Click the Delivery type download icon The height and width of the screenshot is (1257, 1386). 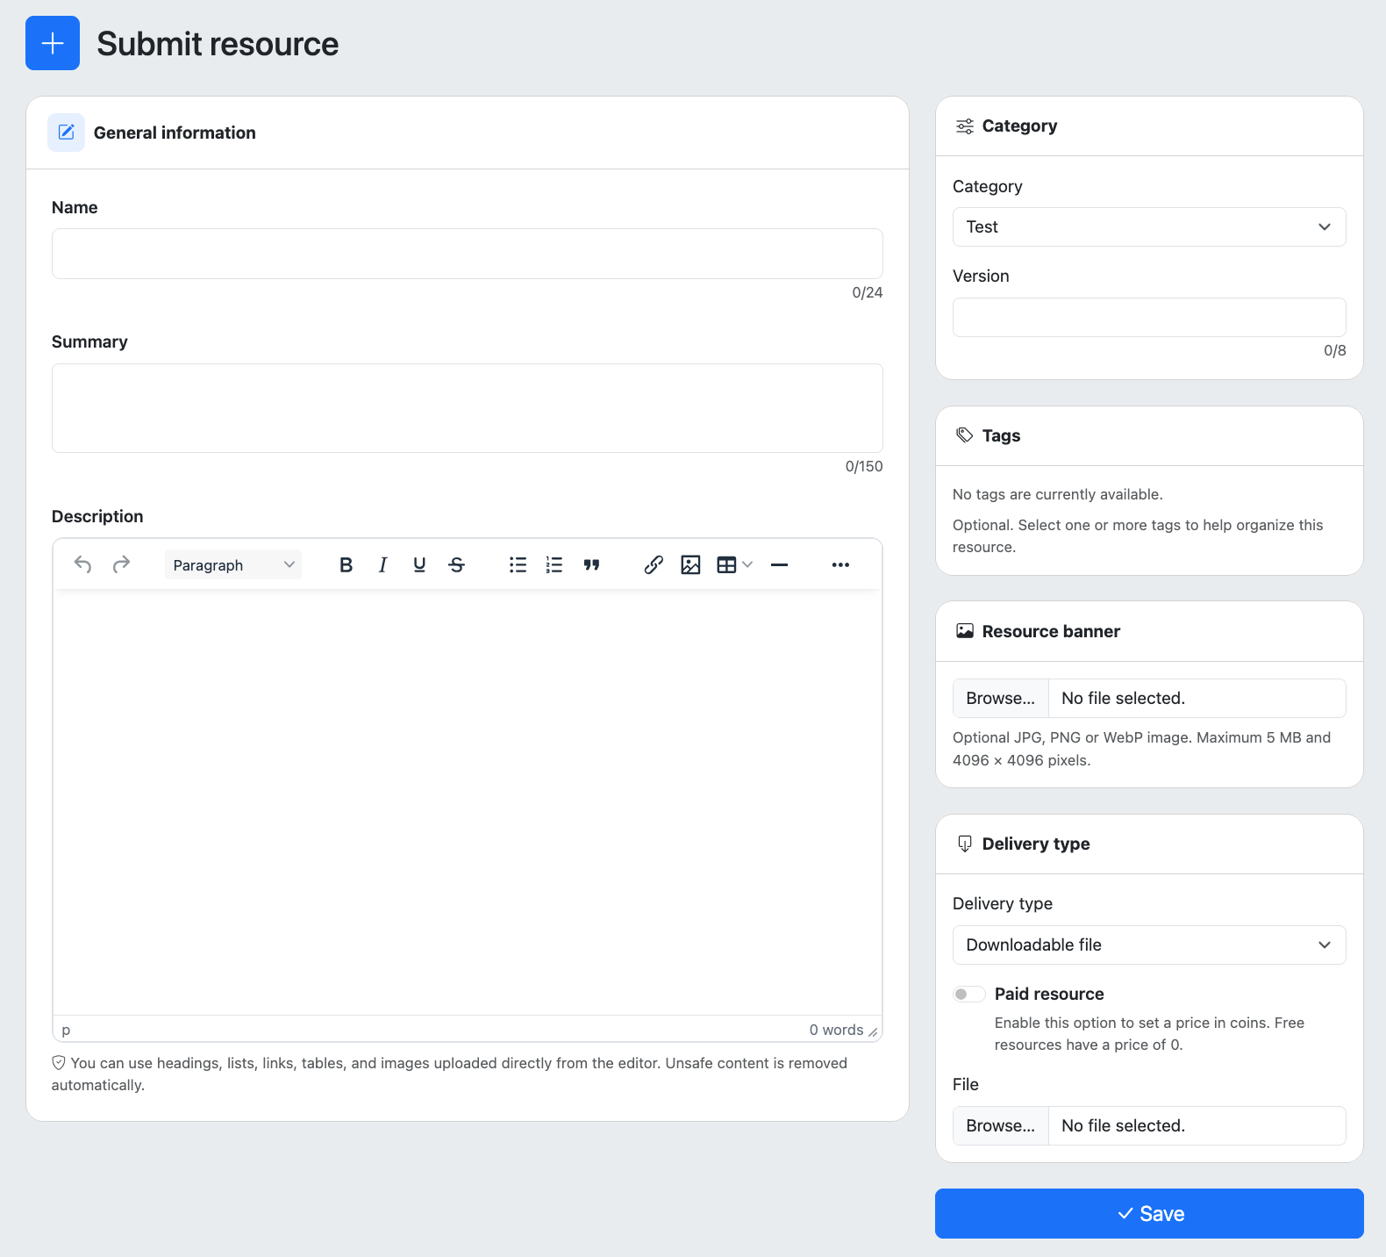(965, 844)
